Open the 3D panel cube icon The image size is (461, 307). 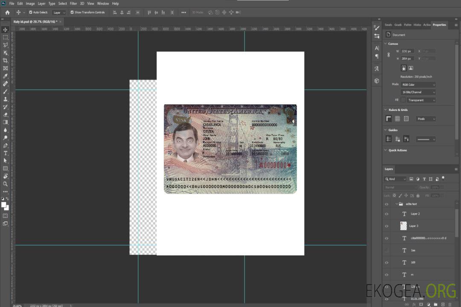376,81
